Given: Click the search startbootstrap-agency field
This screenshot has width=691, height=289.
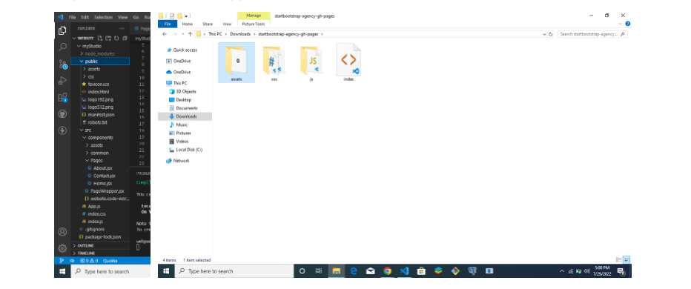Looking at the screenshot, I should pyautogui.click(x=592, y=34).
